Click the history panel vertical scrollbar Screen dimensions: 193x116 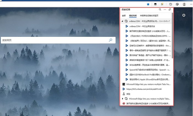(172, 36)
